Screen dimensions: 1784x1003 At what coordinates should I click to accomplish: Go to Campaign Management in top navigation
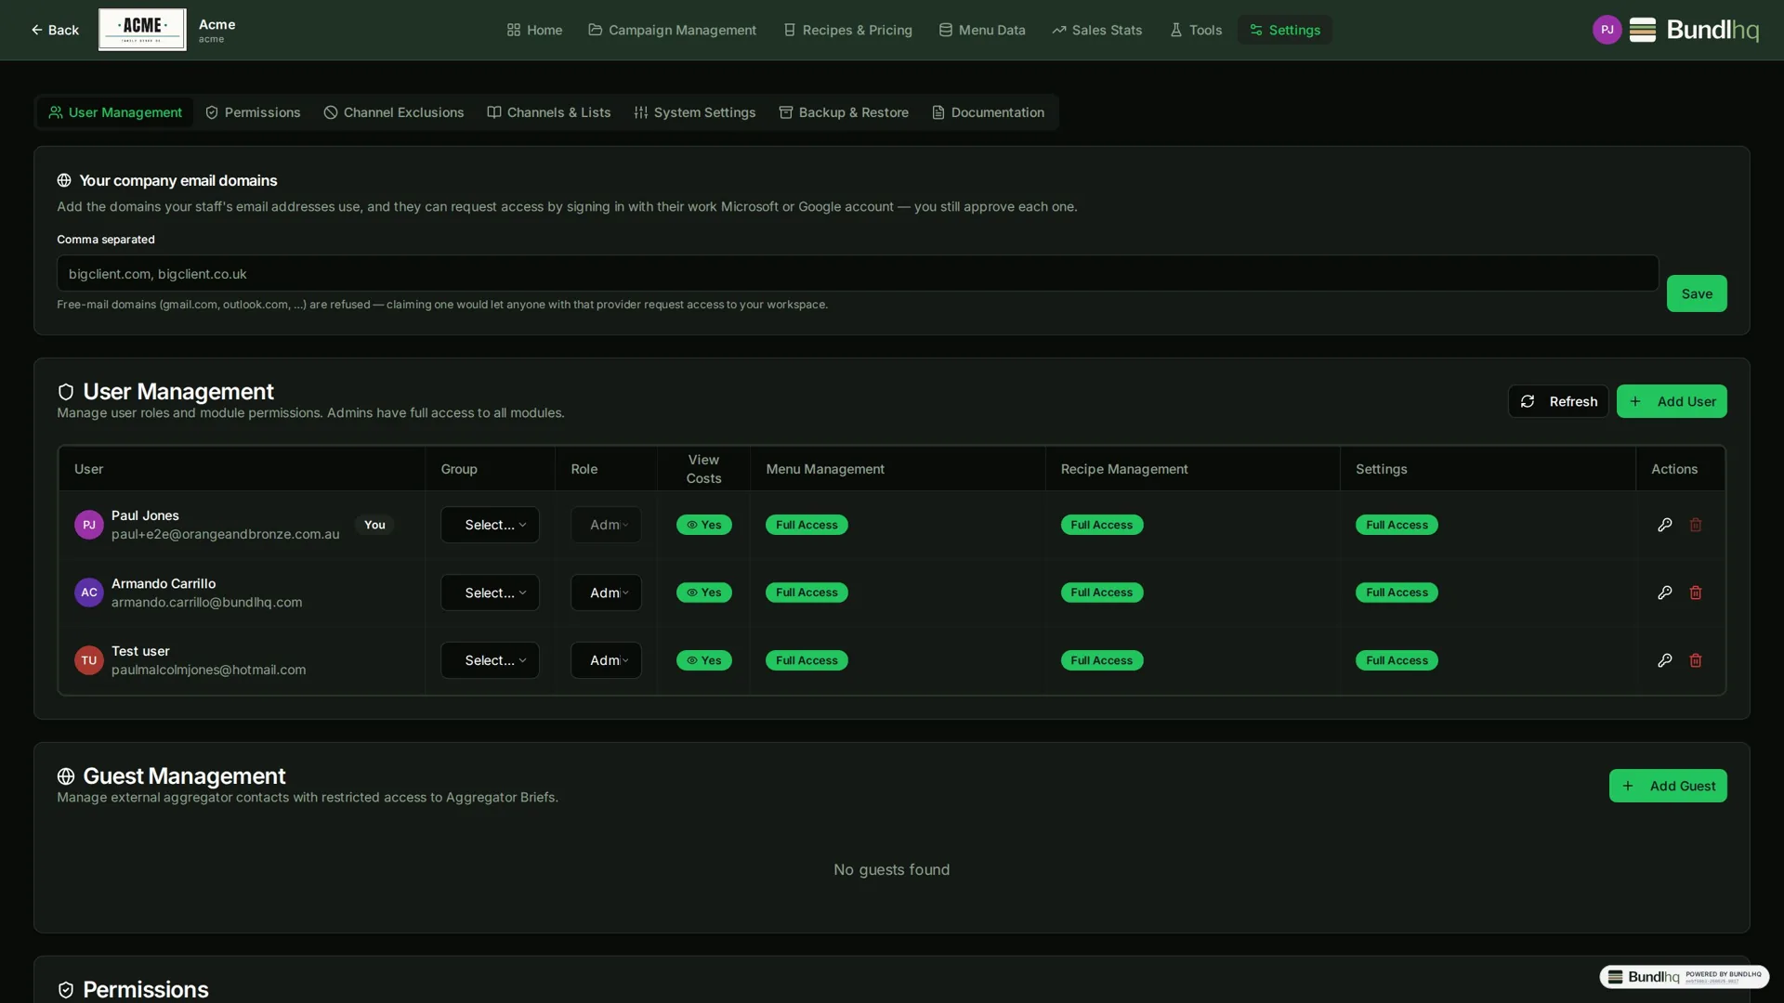(673, 30)
